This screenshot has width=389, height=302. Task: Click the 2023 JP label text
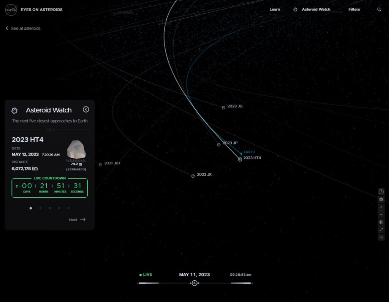[230, 143]
